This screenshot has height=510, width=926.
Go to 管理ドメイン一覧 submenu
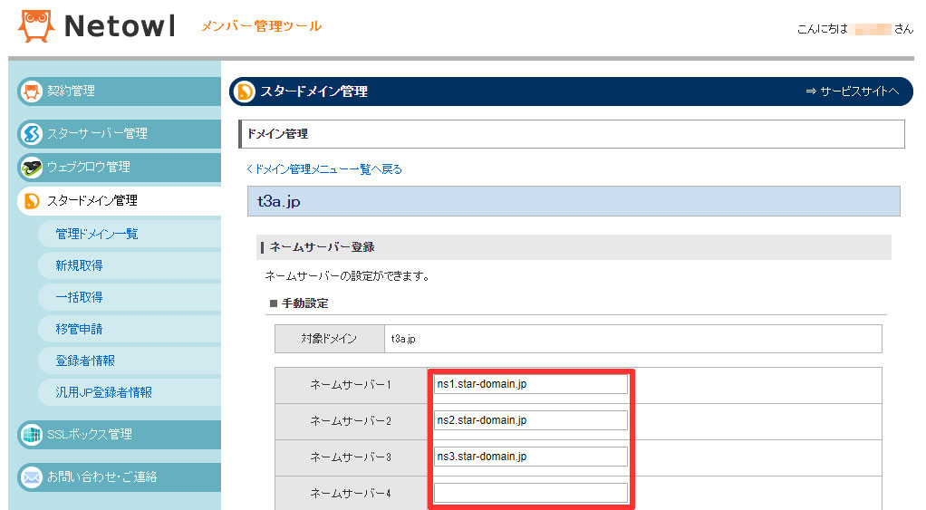coord(130,234)
